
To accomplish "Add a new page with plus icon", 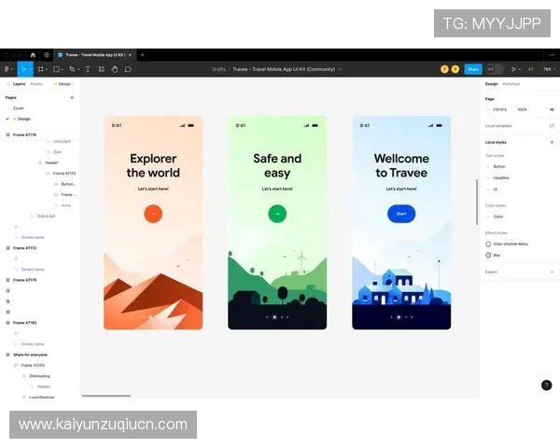I will (72, 97).
